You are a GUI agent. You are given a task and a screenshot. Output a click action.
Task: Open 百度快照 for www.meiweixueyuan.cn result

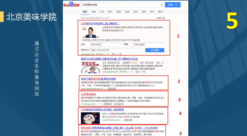point(112,89)
